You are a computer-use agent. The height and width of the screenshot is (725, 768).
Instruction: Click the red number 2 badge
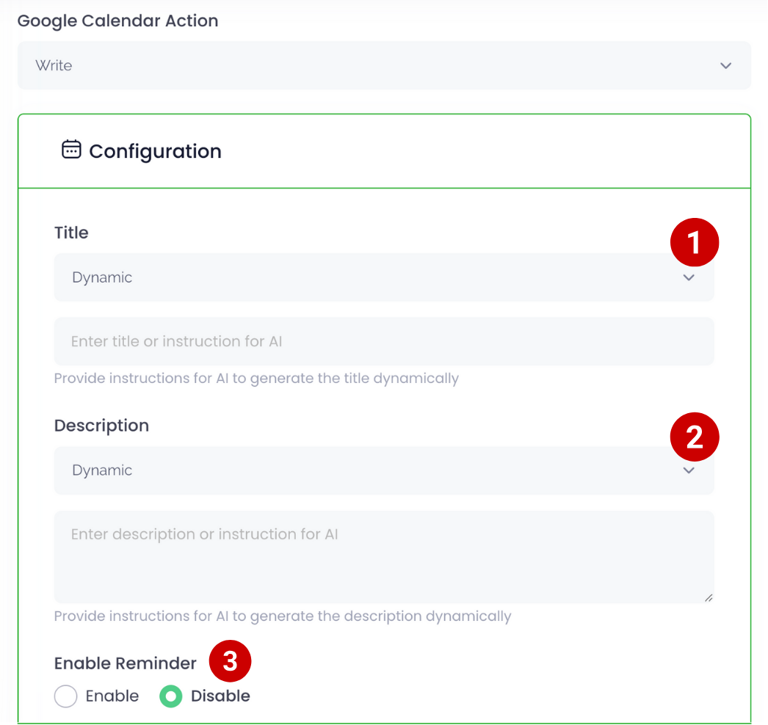click(x=695, y=437)
